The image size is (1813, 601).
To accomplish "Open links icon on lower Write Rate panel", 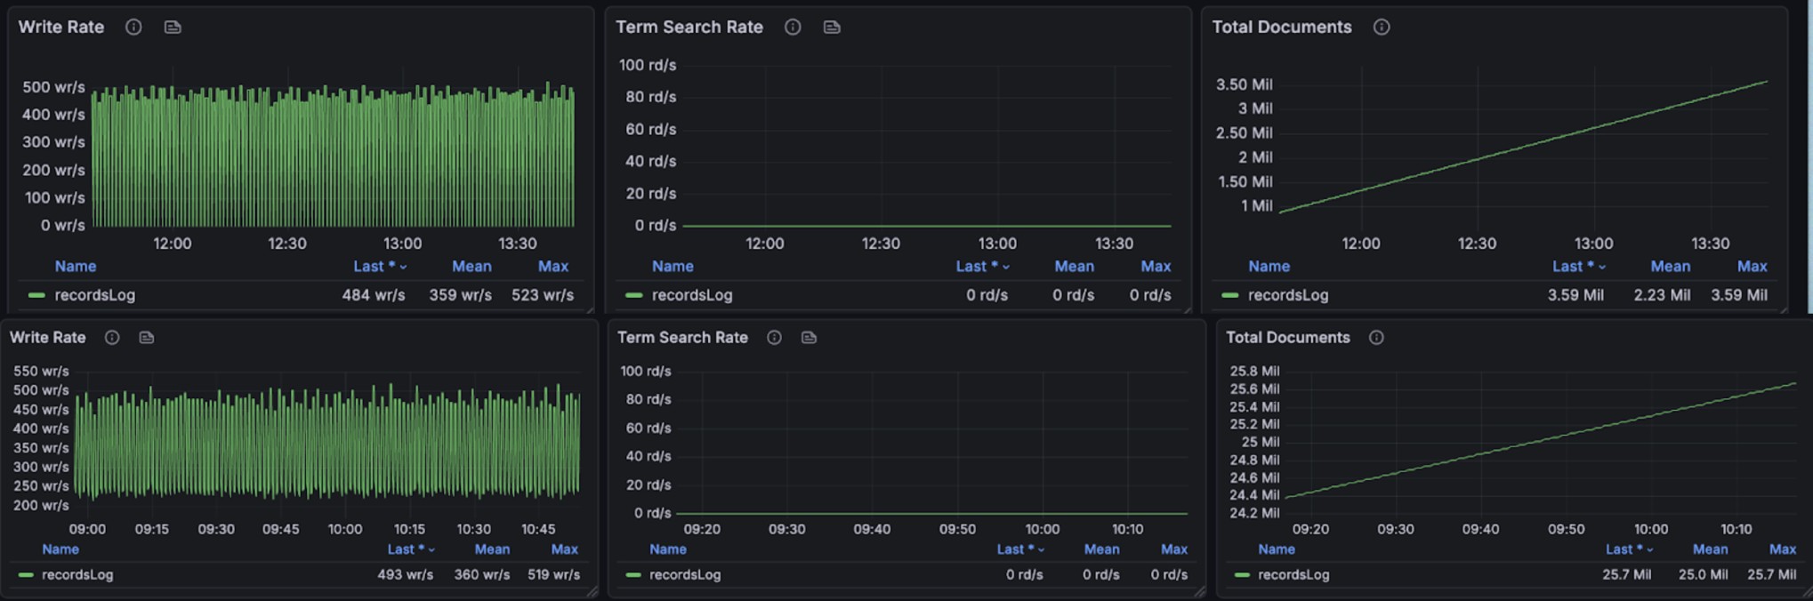I will [147, 338].
